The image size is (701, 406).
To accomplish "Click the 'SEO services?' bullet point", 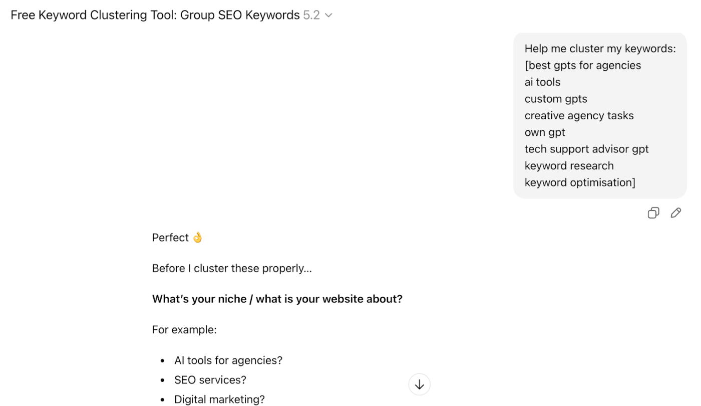I will [210, 379].
